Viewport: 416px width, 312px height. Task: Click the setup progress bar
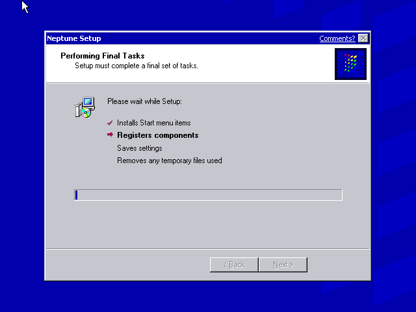click(208, 195)
